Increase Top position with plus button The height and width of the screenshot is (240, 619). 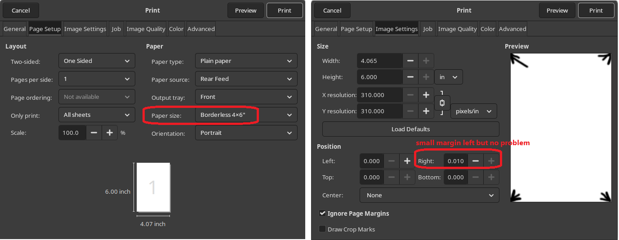[407, 177]
